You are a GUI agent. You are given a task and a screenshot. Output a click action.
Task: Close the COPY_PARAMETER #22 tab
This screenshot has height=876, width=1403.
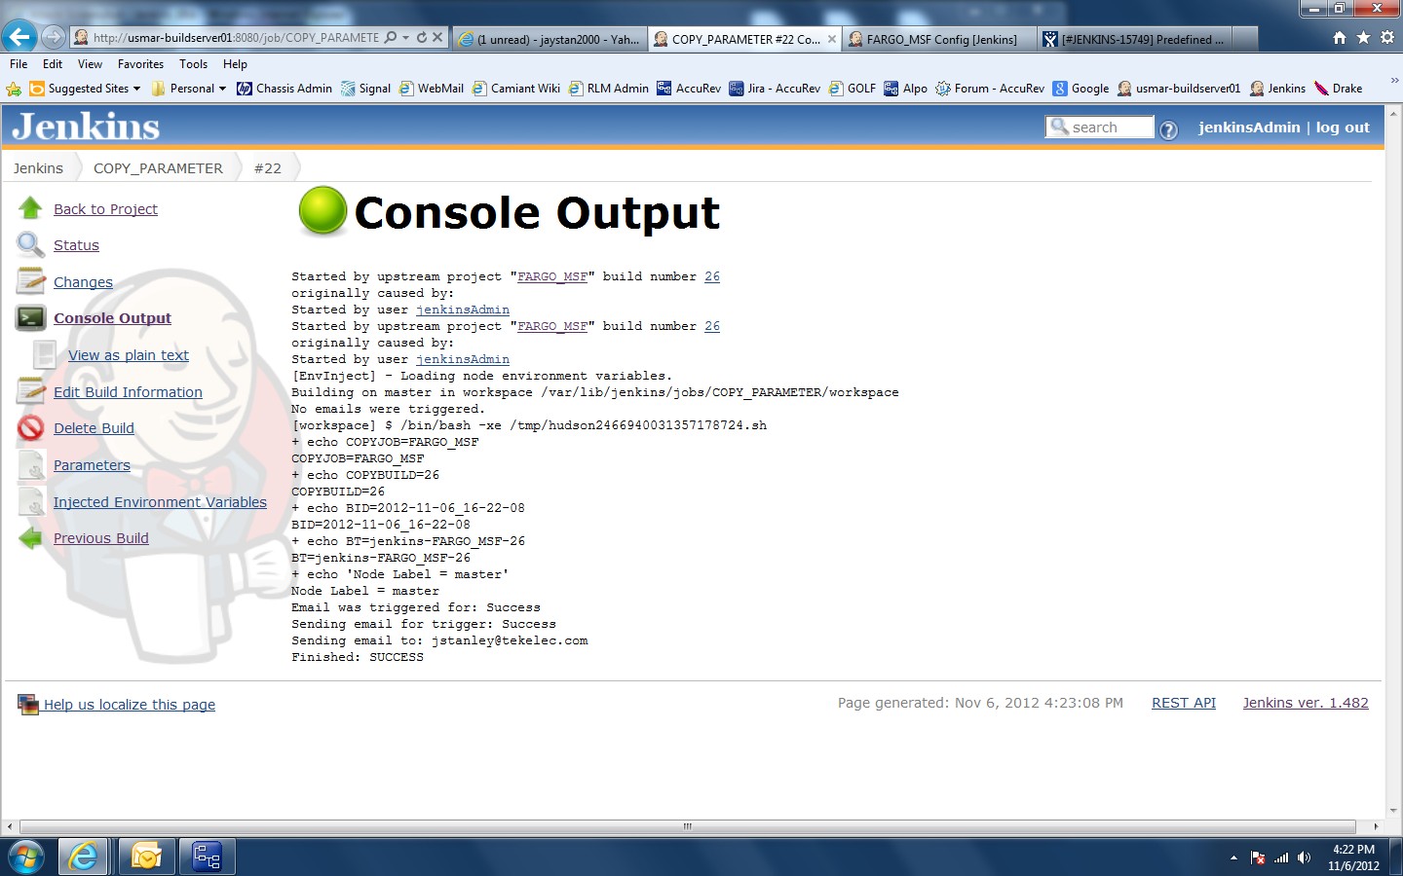coord(831,39)
